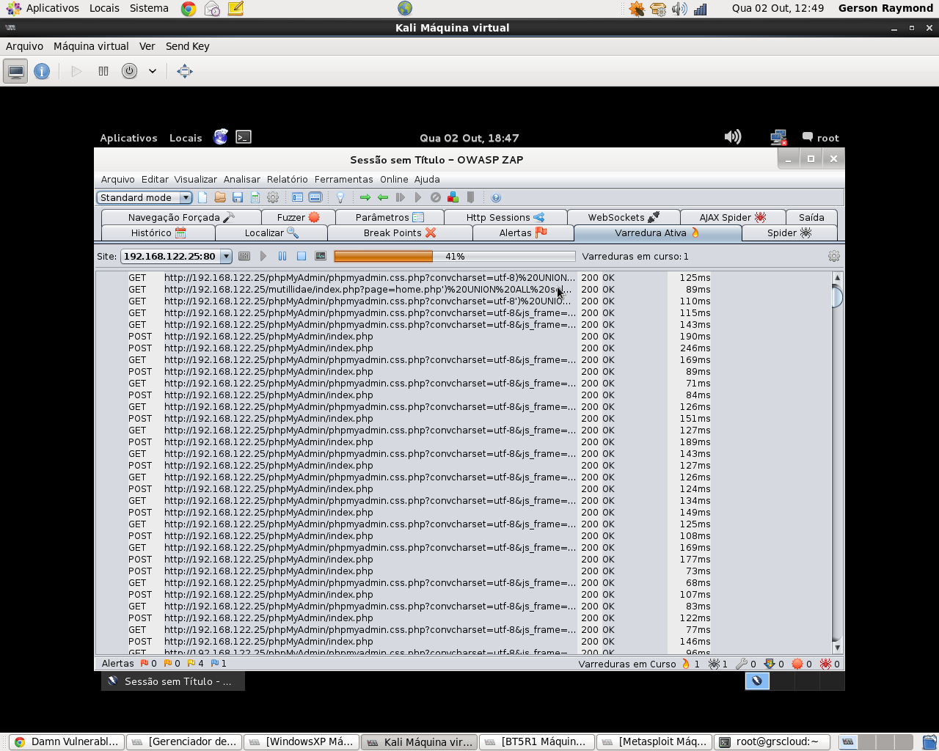Click the vertical scrollbar thumb in results

point(837,297)
